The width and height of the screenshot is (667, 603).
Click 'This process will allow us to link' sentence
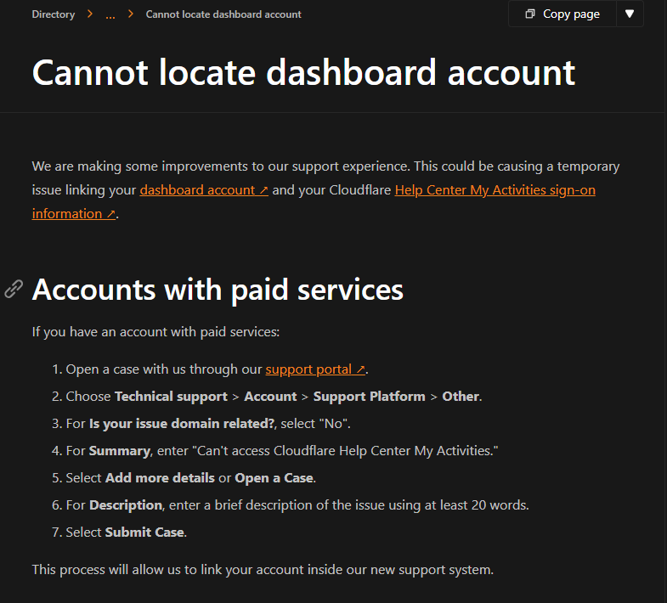click(263, 570)
